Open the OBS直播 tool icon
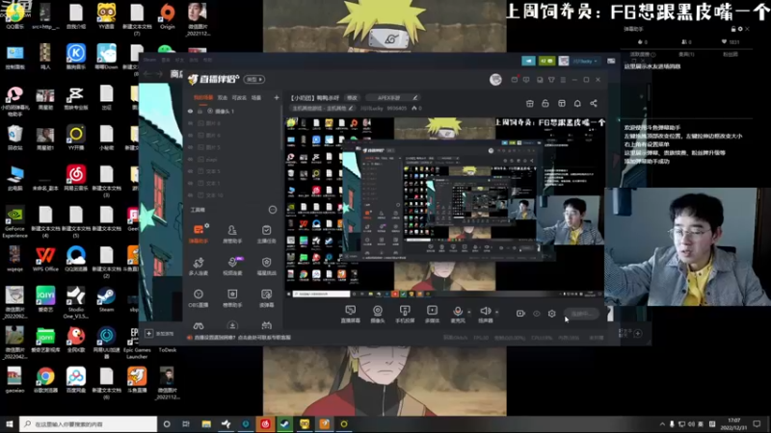This screenshot has width=771, height=433. 199,297
